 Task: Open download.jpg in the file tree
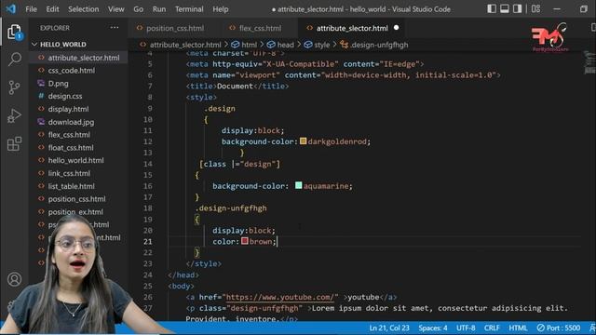[x=71, y=122]
